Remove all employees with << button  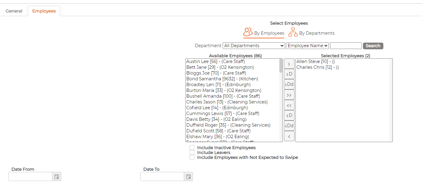click(x=289, y=105)
